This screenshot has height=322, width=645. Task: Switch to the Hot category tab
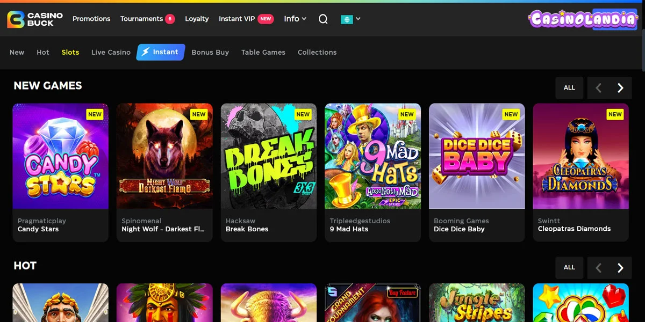click(x=43, y=52)
